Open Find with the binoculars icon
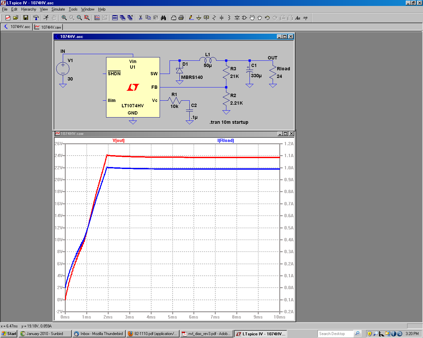 [x=163, y=18]
